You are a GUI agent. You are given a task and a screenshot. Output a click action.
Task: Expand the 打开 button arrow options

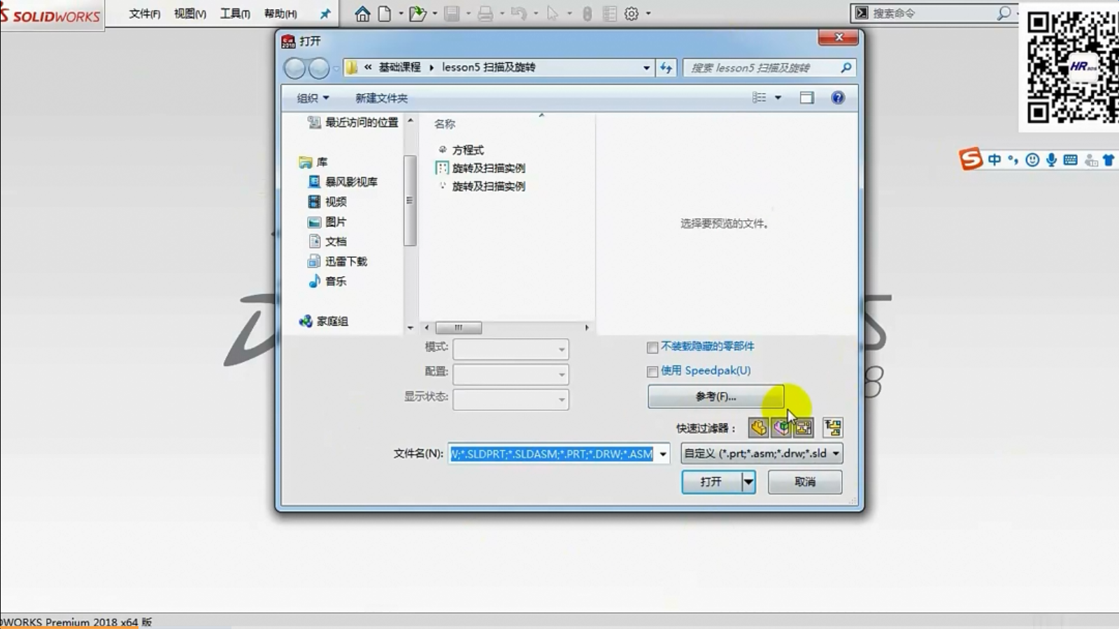(748, 482)
